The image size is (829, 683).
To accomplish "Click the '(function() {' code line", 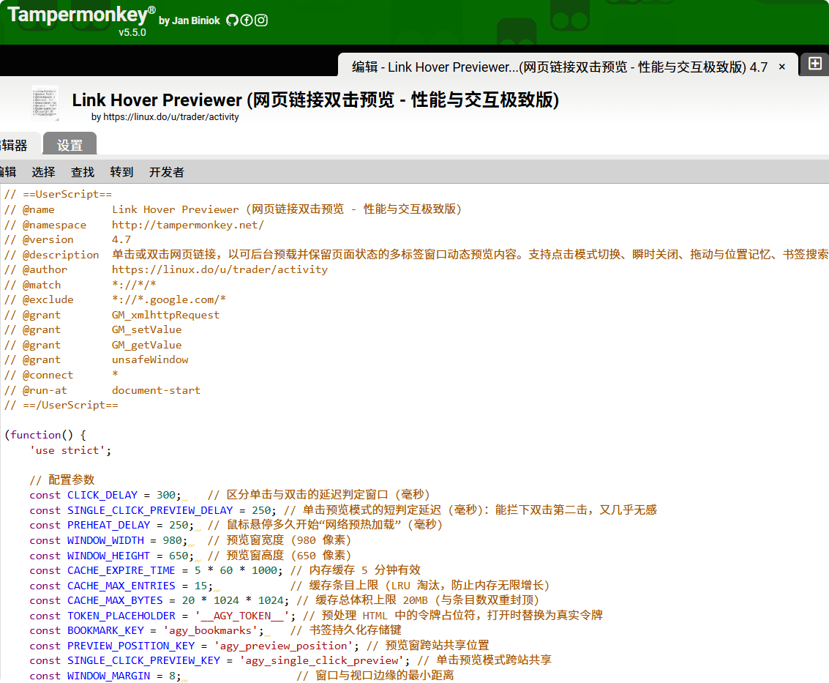I will 45,435.
